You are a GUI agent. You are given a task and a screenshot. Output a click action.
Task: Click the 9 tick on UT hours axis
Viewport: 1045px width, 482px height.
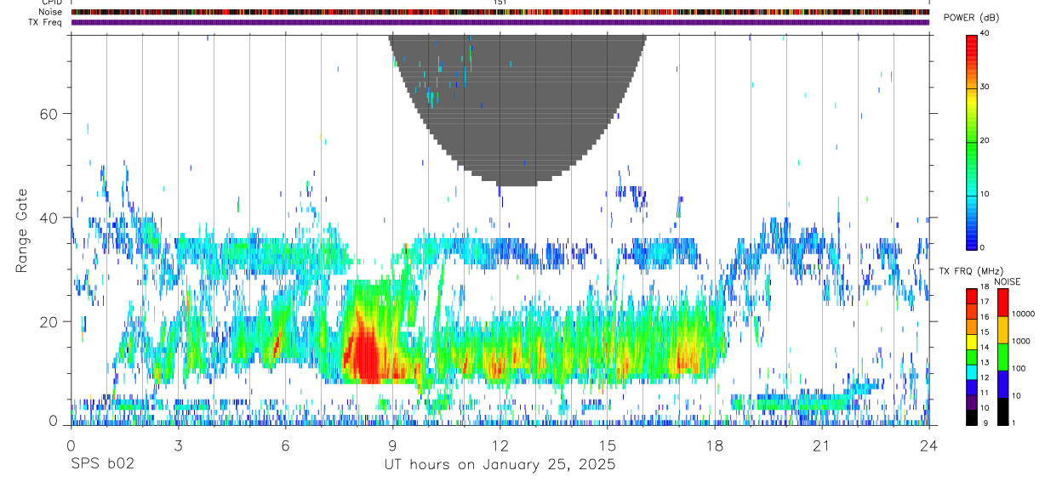pyautogui.click(x=392, y=445)
